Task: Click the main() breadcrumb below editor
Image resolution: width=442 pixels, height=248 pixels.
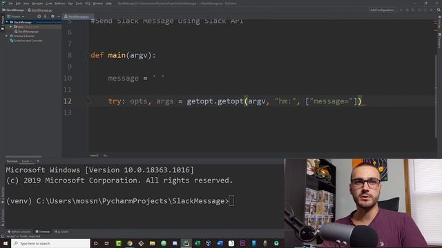Action: pyautogui.click(x=94, y=156)
